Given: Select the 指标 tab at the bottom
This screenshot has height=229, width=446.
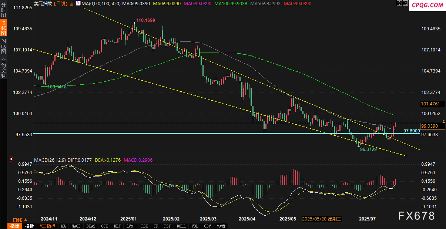Looking at the screenshot, I should (15, 226).
